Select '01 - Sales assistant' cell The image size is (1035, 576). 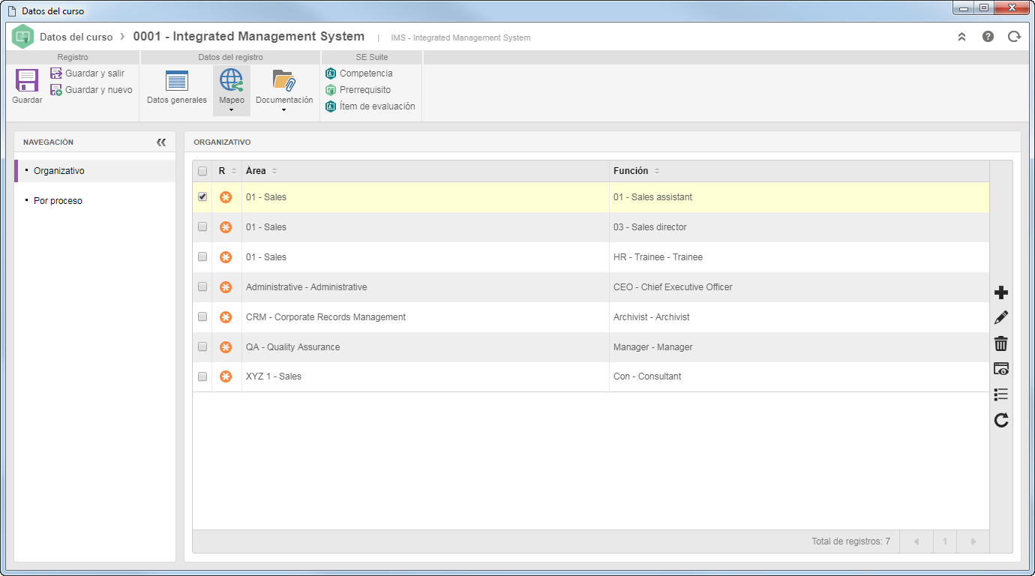(799, 197)
